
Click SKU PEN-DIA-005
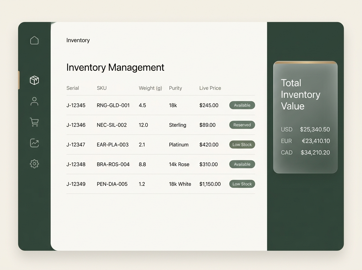pos(112,184)
